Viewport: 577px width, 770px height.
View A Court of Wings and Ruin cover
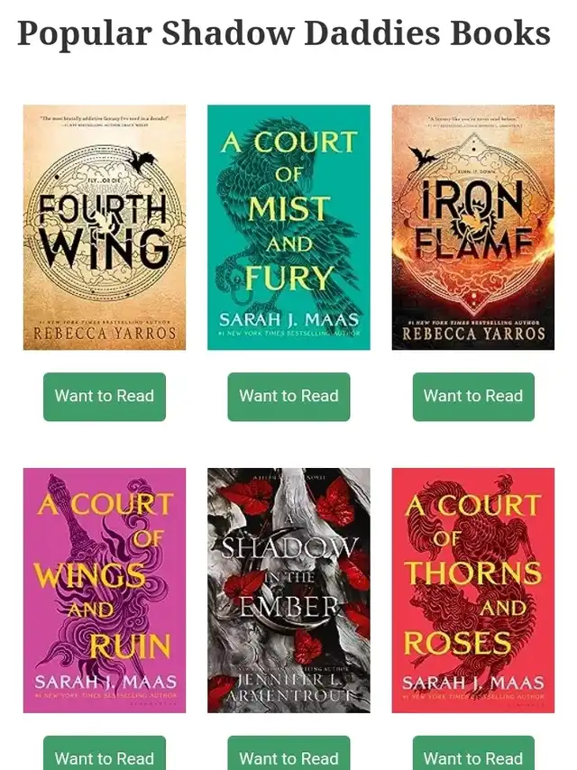point(104,590)
